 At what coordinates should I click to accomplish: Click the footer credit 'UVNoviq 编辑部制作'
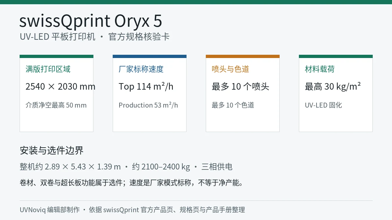pos(50,210)
